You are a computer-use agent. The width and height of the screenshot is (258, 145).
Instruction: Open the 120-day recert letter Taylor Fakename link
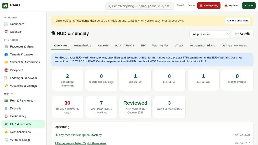(x=80, y=143)
